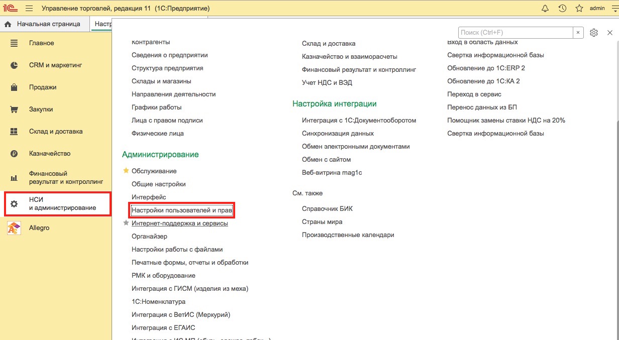Open Физические лица link
619x340 pixels.
158,134
